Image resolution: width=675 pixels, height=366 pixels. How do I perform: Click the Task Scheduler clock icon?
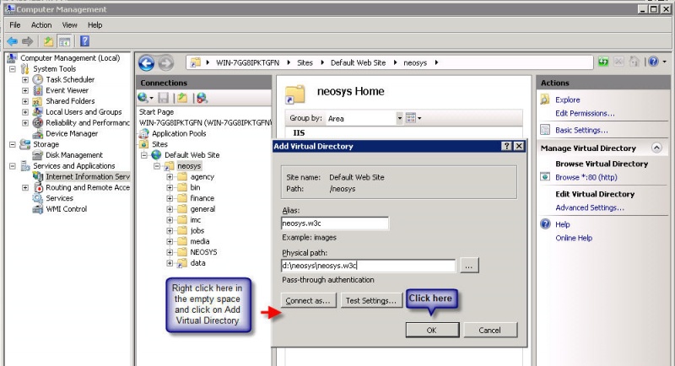pos(38,79)
